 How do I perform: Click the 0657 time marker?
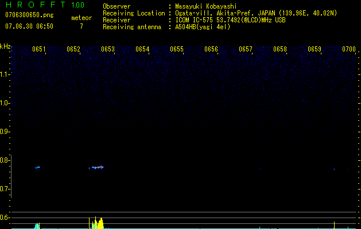pos(246,49)
